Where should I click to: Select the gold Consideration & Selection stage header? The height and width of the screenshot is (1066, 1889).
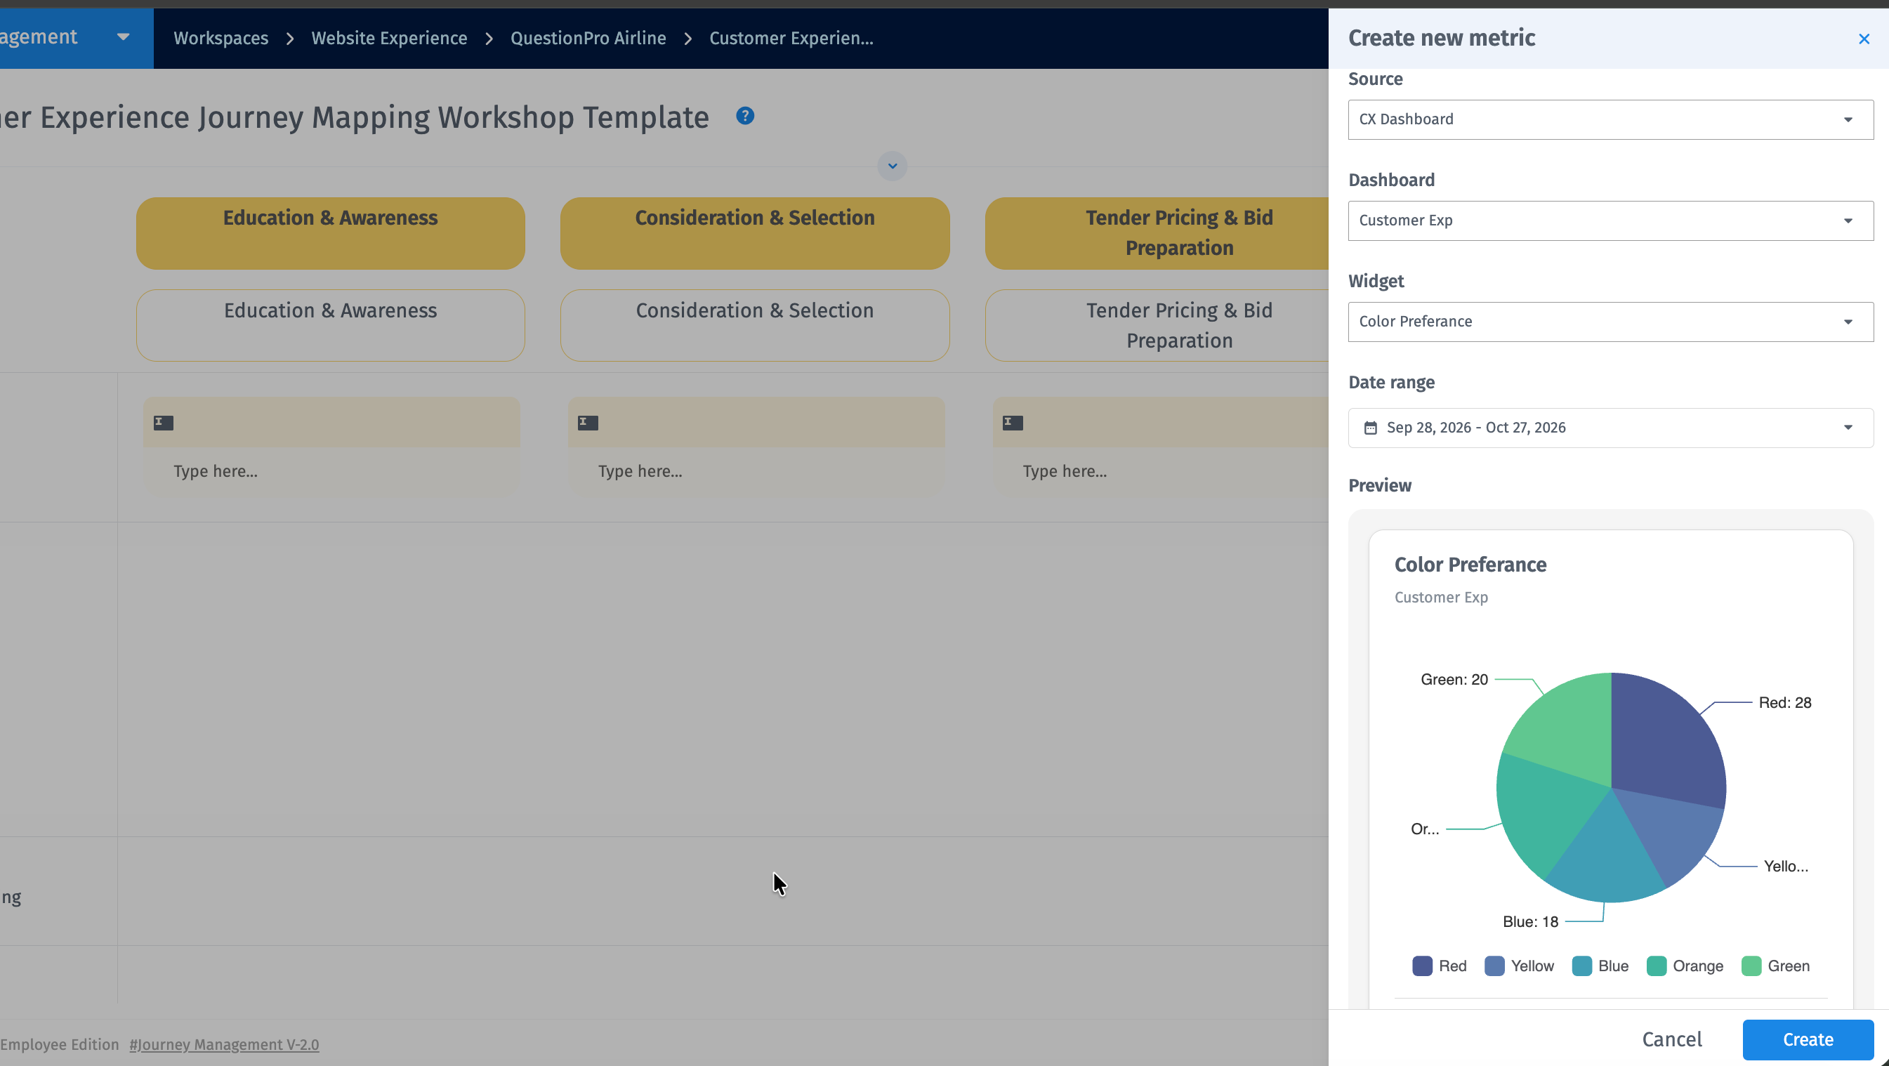point(755,233)
